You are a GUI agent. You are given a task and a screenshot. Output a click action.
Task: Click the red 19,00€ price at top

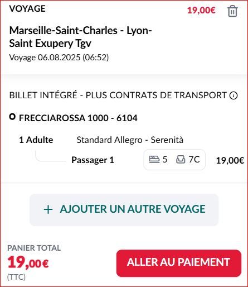coord(201,11)
